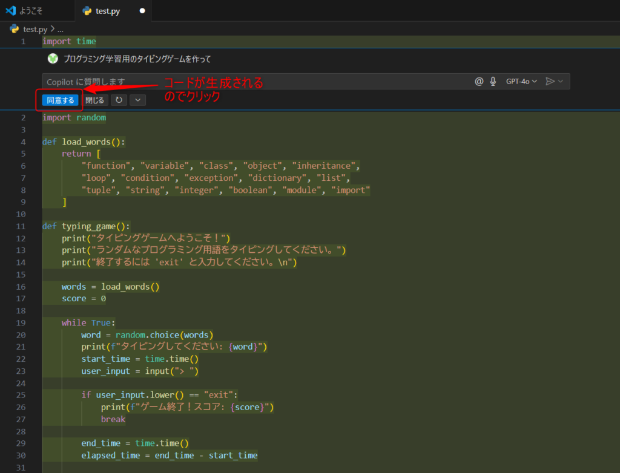Click 'def load_words():' on line 4

84,142
